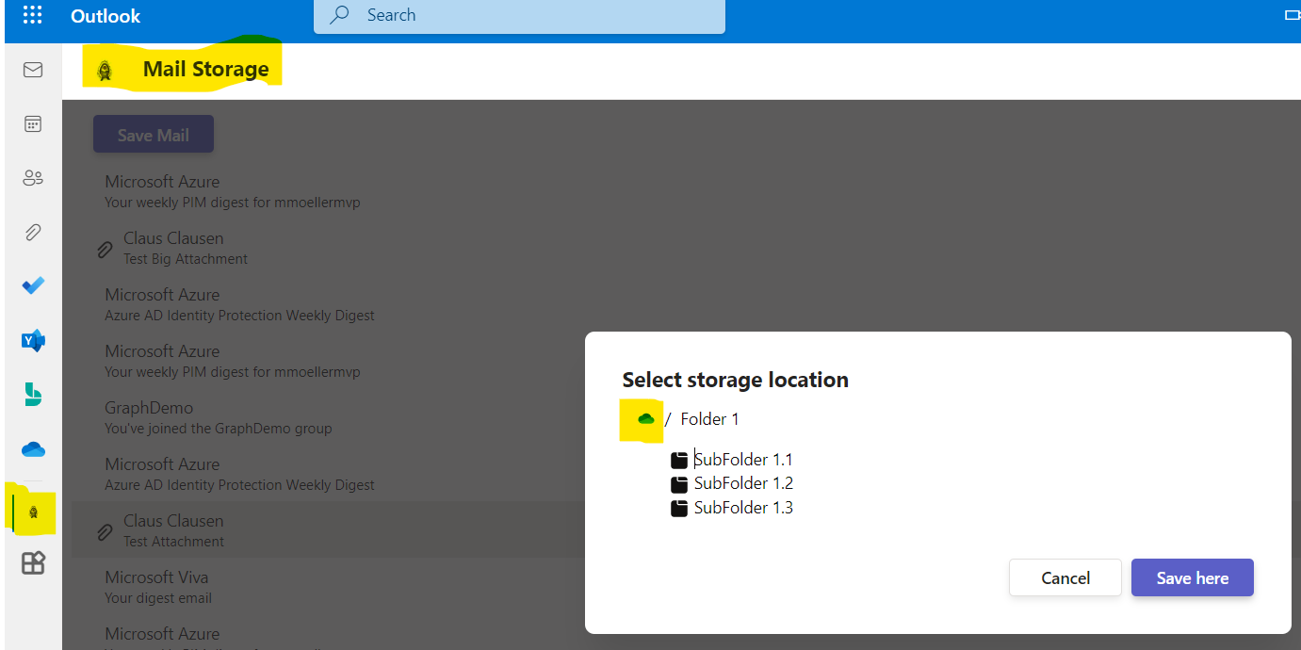Click the SubFolder 1.3 folder icon
The width and height of the screenshot is (1301, 650).
pyautogui.click(x=679, y=509)
